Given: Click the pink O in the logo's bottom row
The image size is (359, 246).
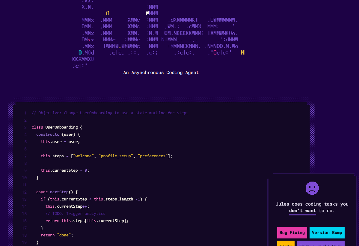Looking at the screenshot, I should coord(215,53).
